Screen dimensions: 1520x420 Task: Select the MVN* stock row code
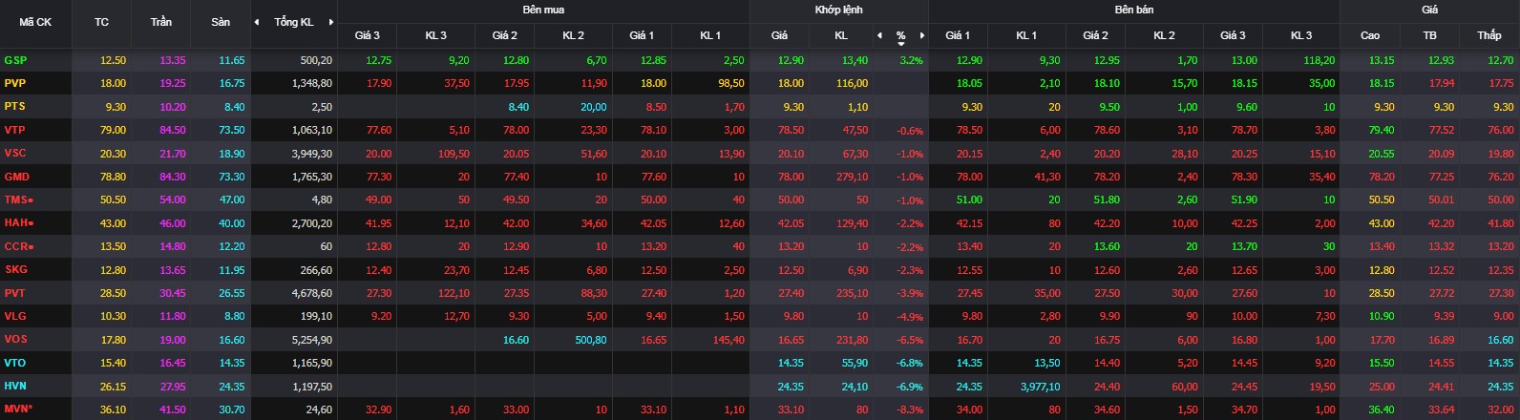coord(18,409)
